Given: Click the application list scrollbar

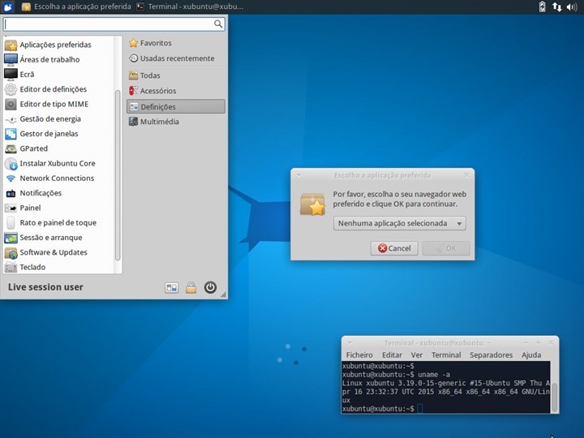Looking at the screenshot, I should tap(118, 175).
